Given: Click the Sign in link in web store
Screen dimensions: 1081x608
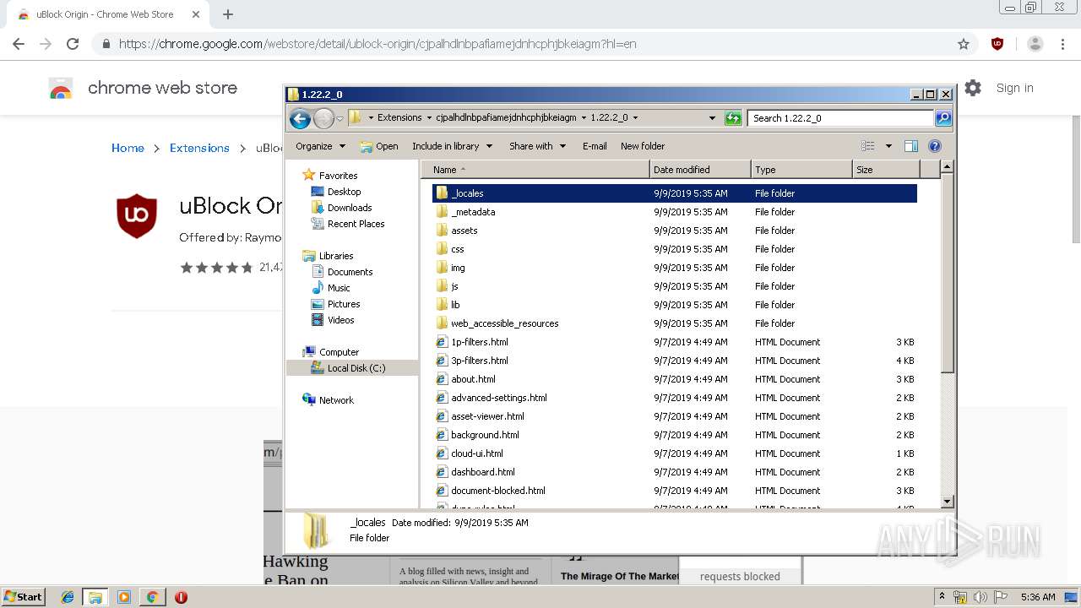Looking at the screenshot, I should pos(1014,88).
